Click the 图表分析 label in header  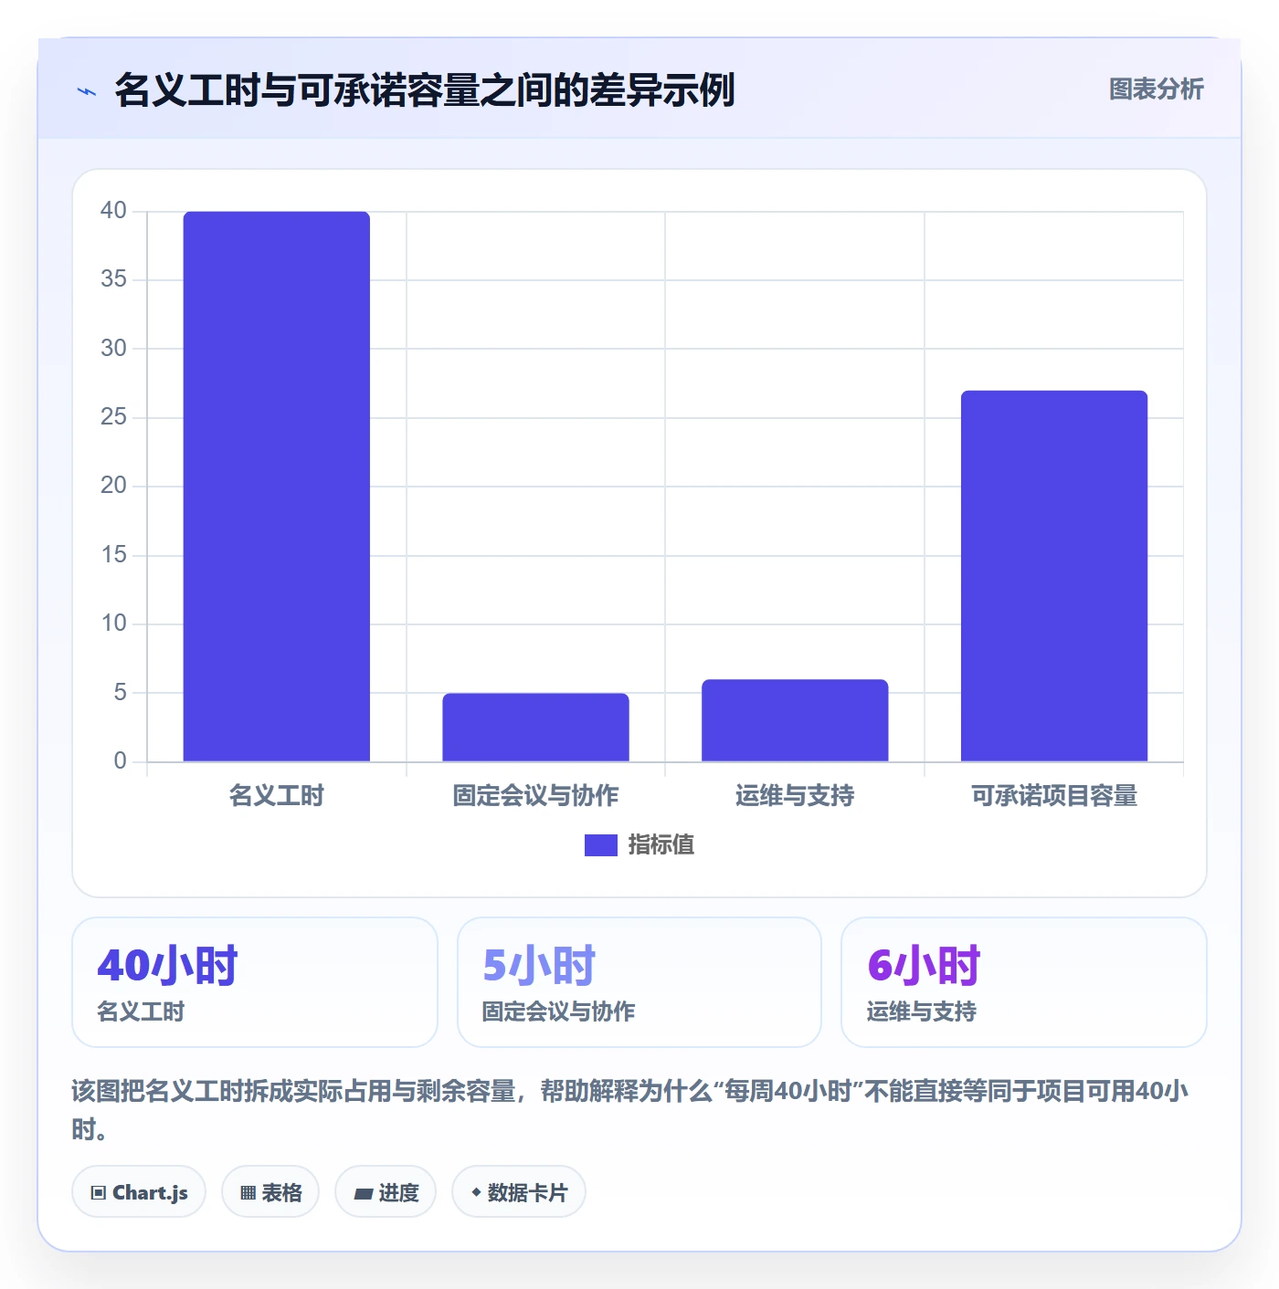[x=1156, y=89]
